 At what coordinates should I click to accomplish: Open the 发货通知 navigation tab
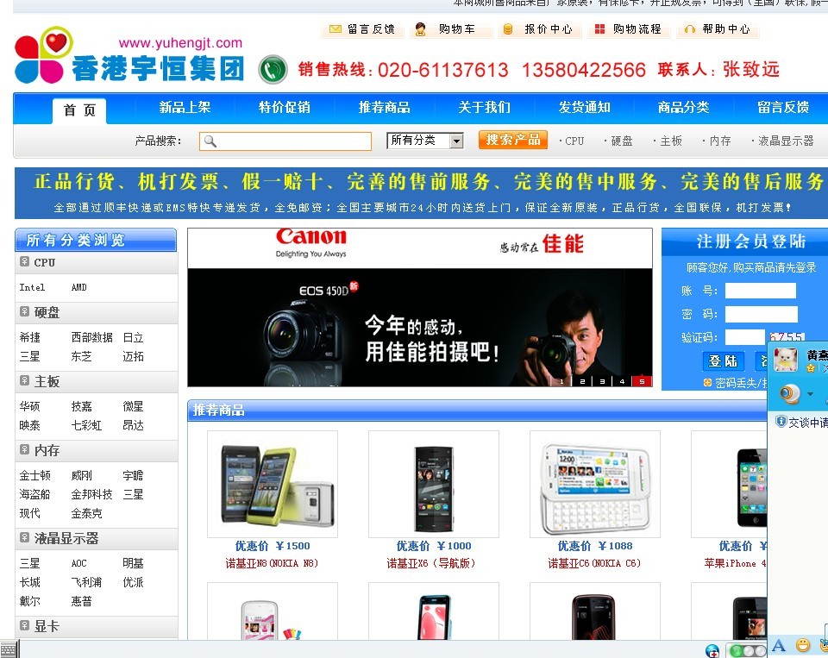[585, 108]
